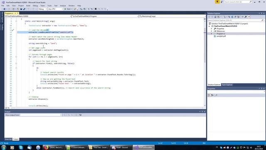Viewport: 266px width, 150px height.
Task: Open the Debug menu
Action: pyautogui.click(x=35, y=5)
